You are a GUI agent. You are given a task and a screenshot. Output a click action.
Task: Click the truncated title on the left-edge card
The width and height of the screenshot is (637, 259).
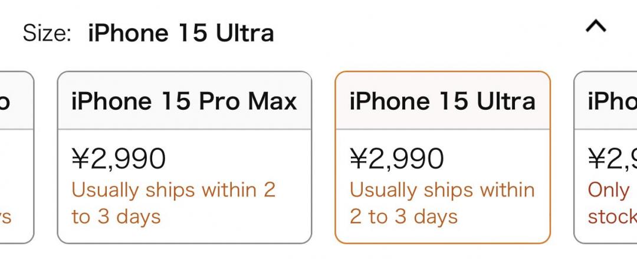[5, 101]
